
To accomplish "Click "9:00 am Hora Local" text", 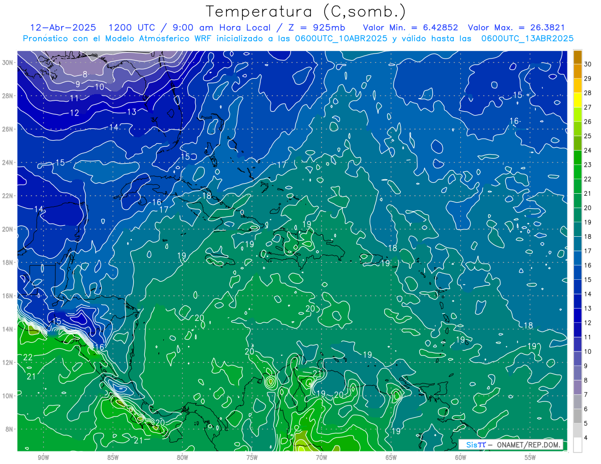I will (221, 28).
